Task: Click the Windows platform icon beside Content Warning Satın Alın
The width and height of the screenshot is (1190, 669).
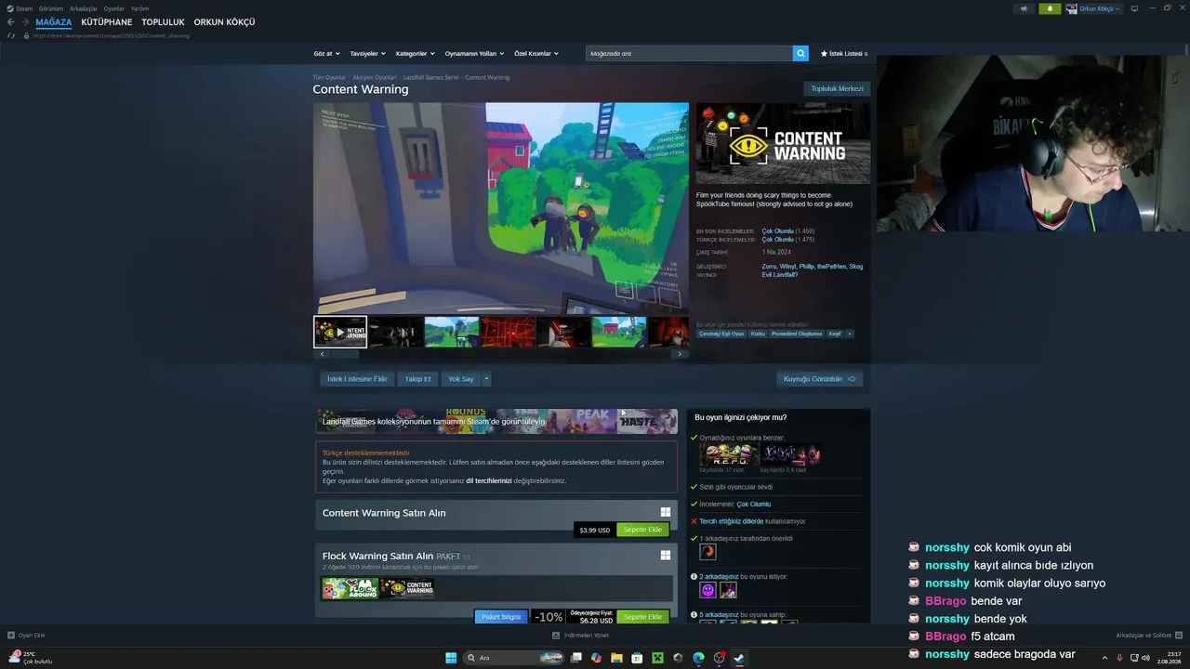Action: 666,512
